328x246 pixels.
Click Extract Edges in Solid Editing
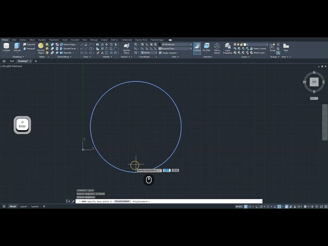coord(68,45)
